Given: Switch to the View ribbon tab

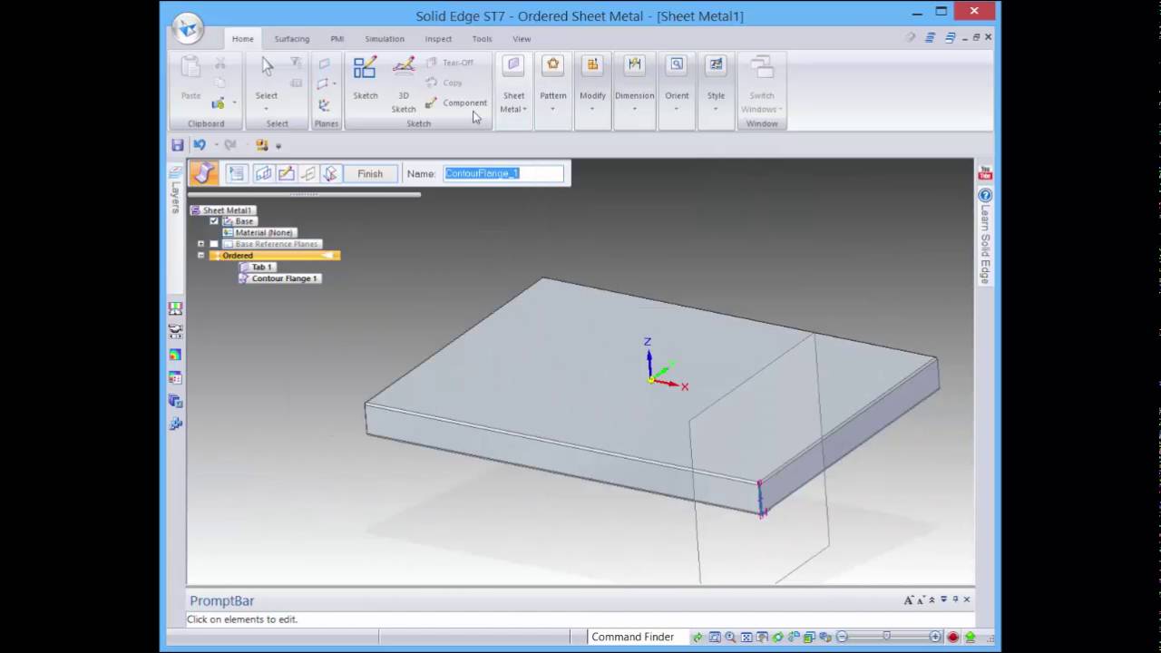Looking at the screenshot, I should [x=522, y=39].
